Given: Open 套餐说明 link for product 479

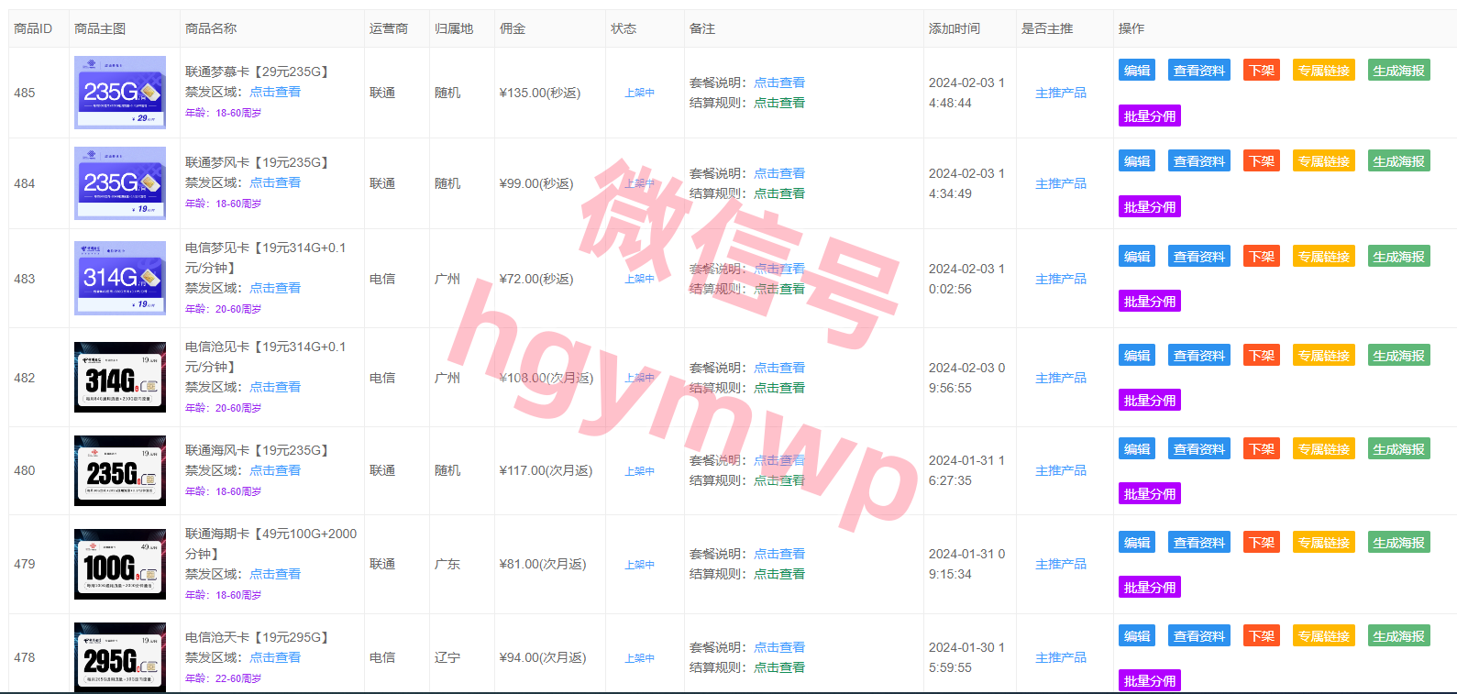Looking at the screenshot, I should (779, 554).
